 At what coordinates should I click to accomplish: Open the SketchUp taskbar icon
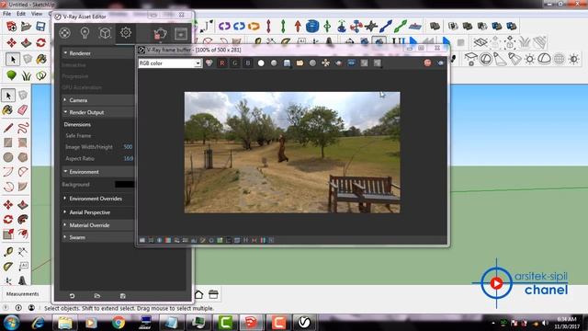point(251,323)
